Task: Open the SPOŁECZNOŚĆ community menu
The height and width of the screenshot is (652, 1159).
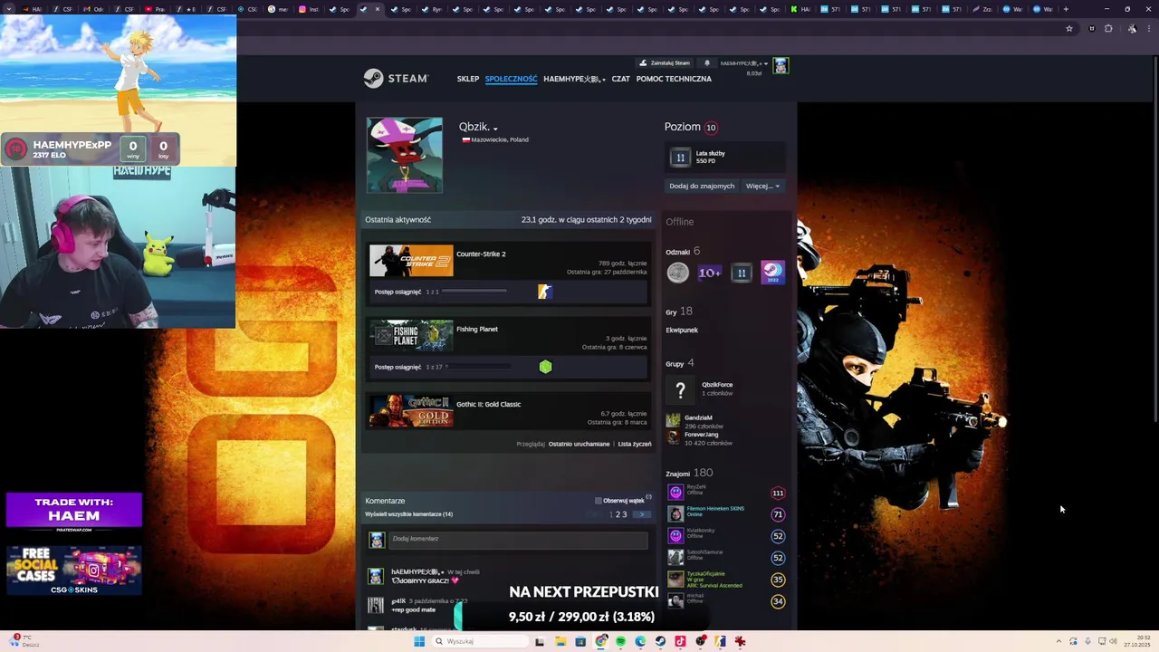Action: pos(512,79)
